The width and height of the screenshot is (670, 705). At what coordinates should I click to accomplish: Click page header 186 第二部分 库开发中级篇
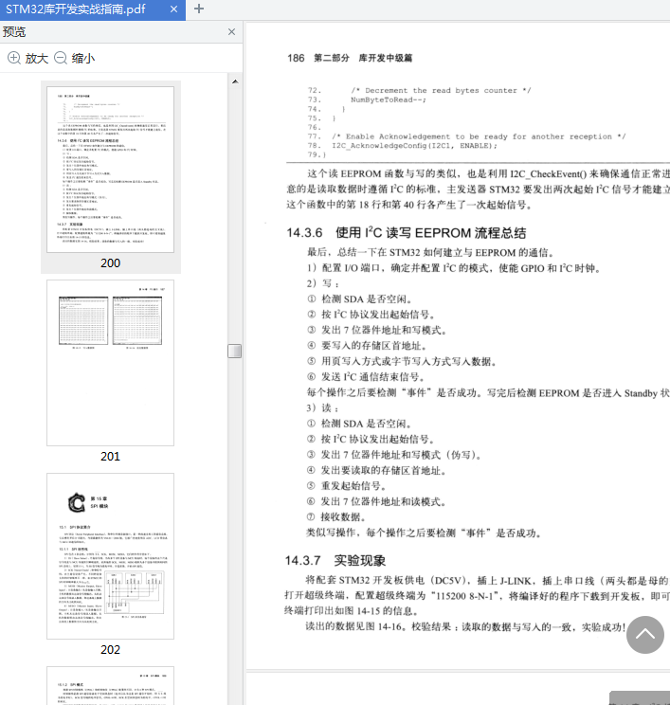tap(350, 58)
